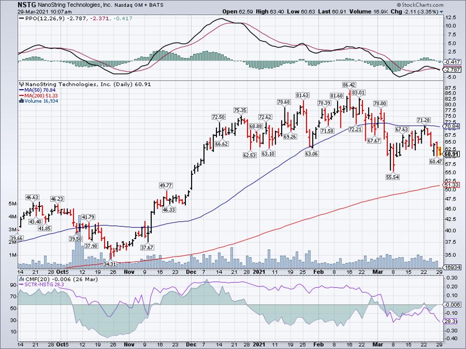Viewport: 466px width, 349px height.
Task: Click the 75.35 price label
Action: pyautogui.click(x=240, y=110)
